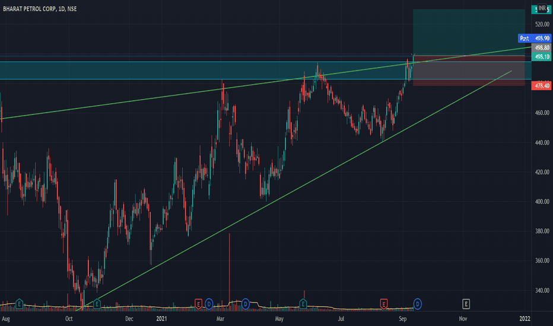Click the gray upcoming earnings marker near Nov

click(466, 304)
